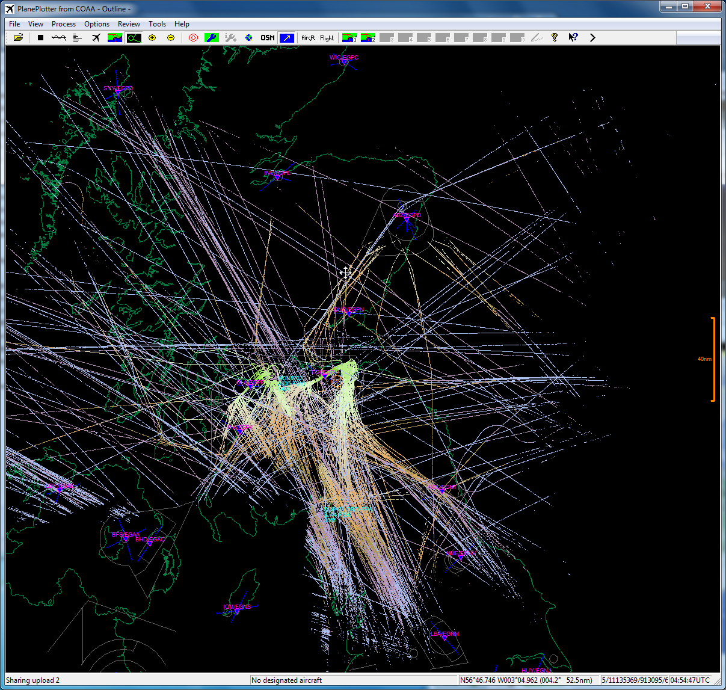Click the globe icon in the toolbar
The image size is (726, 690).
click(x=249, y=37)
